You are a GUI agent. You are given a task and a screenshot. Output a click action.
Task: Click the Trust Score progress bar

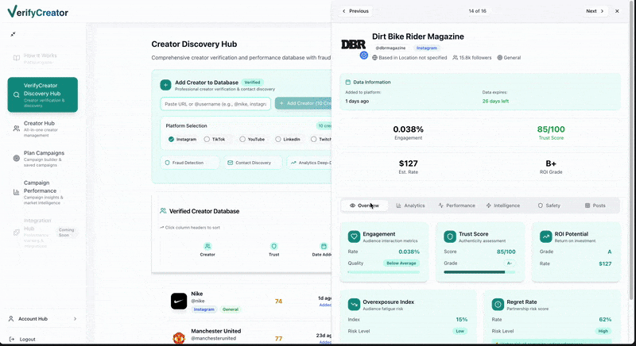tap(479, 272)
